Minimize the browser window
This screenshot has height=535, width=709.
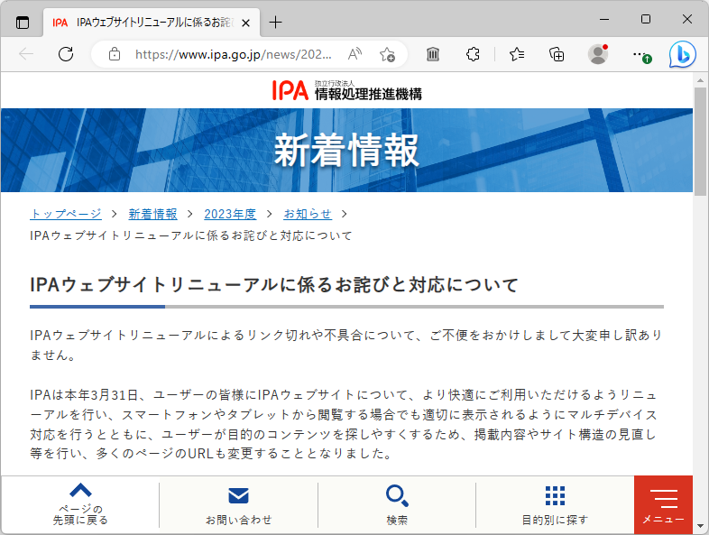604,20
